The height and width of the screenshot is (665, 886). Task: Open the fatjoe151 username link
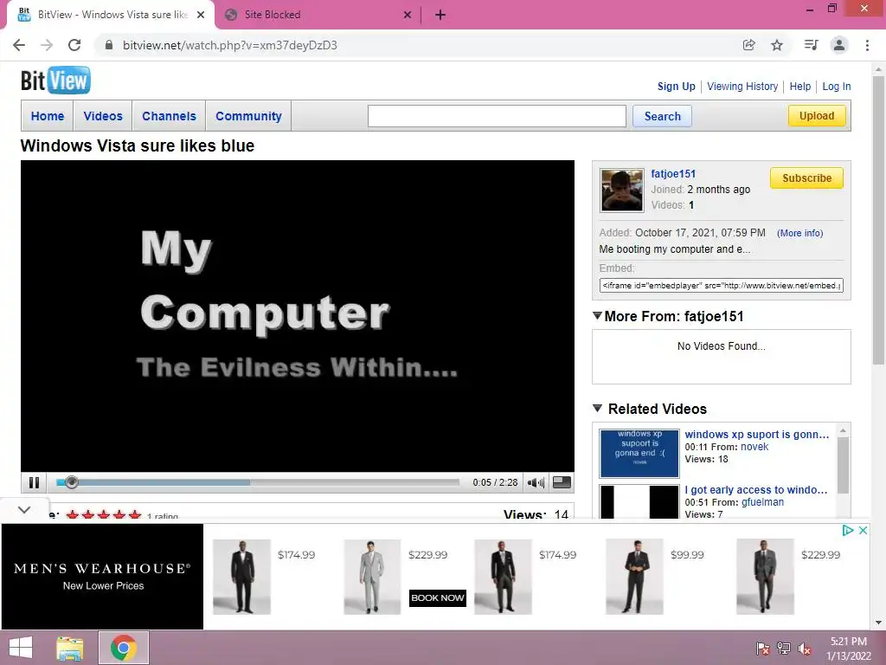673,174
